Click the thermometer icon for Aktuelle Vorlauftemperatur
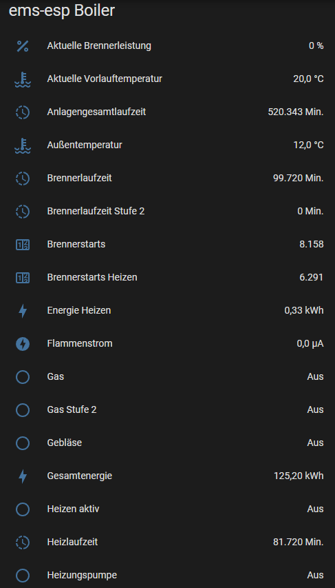This screenshot has width=335, height=588. pyautogui.click(x=23, y=79)
